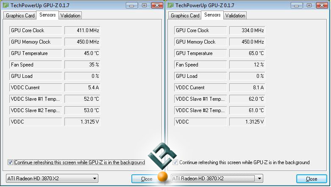Click the 411.0 MHz core clock value
The height and width of the screenshot is (187, 331).
(82, 30)
